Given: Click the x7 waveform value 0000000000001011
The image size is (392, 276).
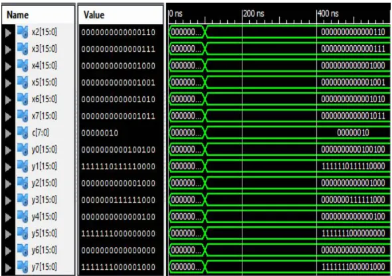Looking at the screenshot, I should click(x=353, y=116).
